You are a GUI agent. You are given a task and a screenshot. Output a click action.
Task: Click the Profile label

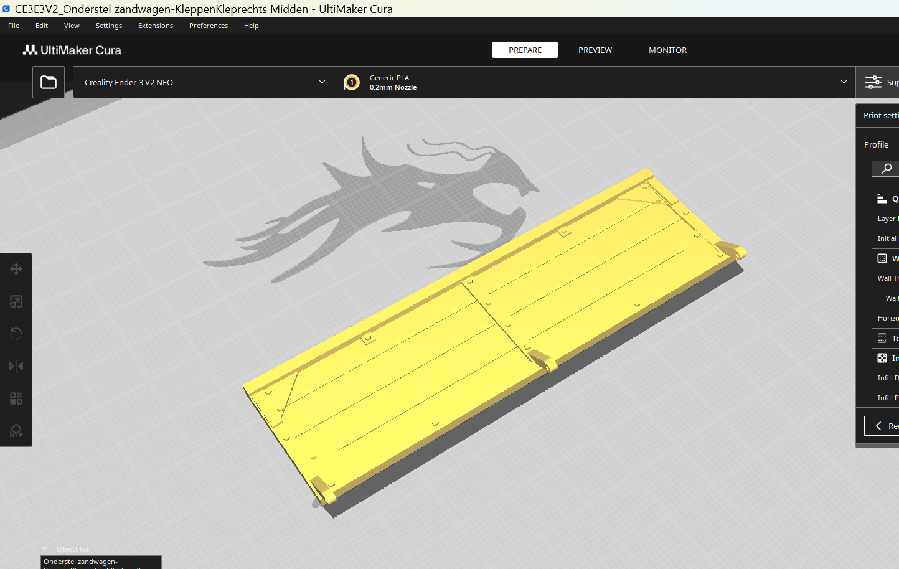point(876,144)
